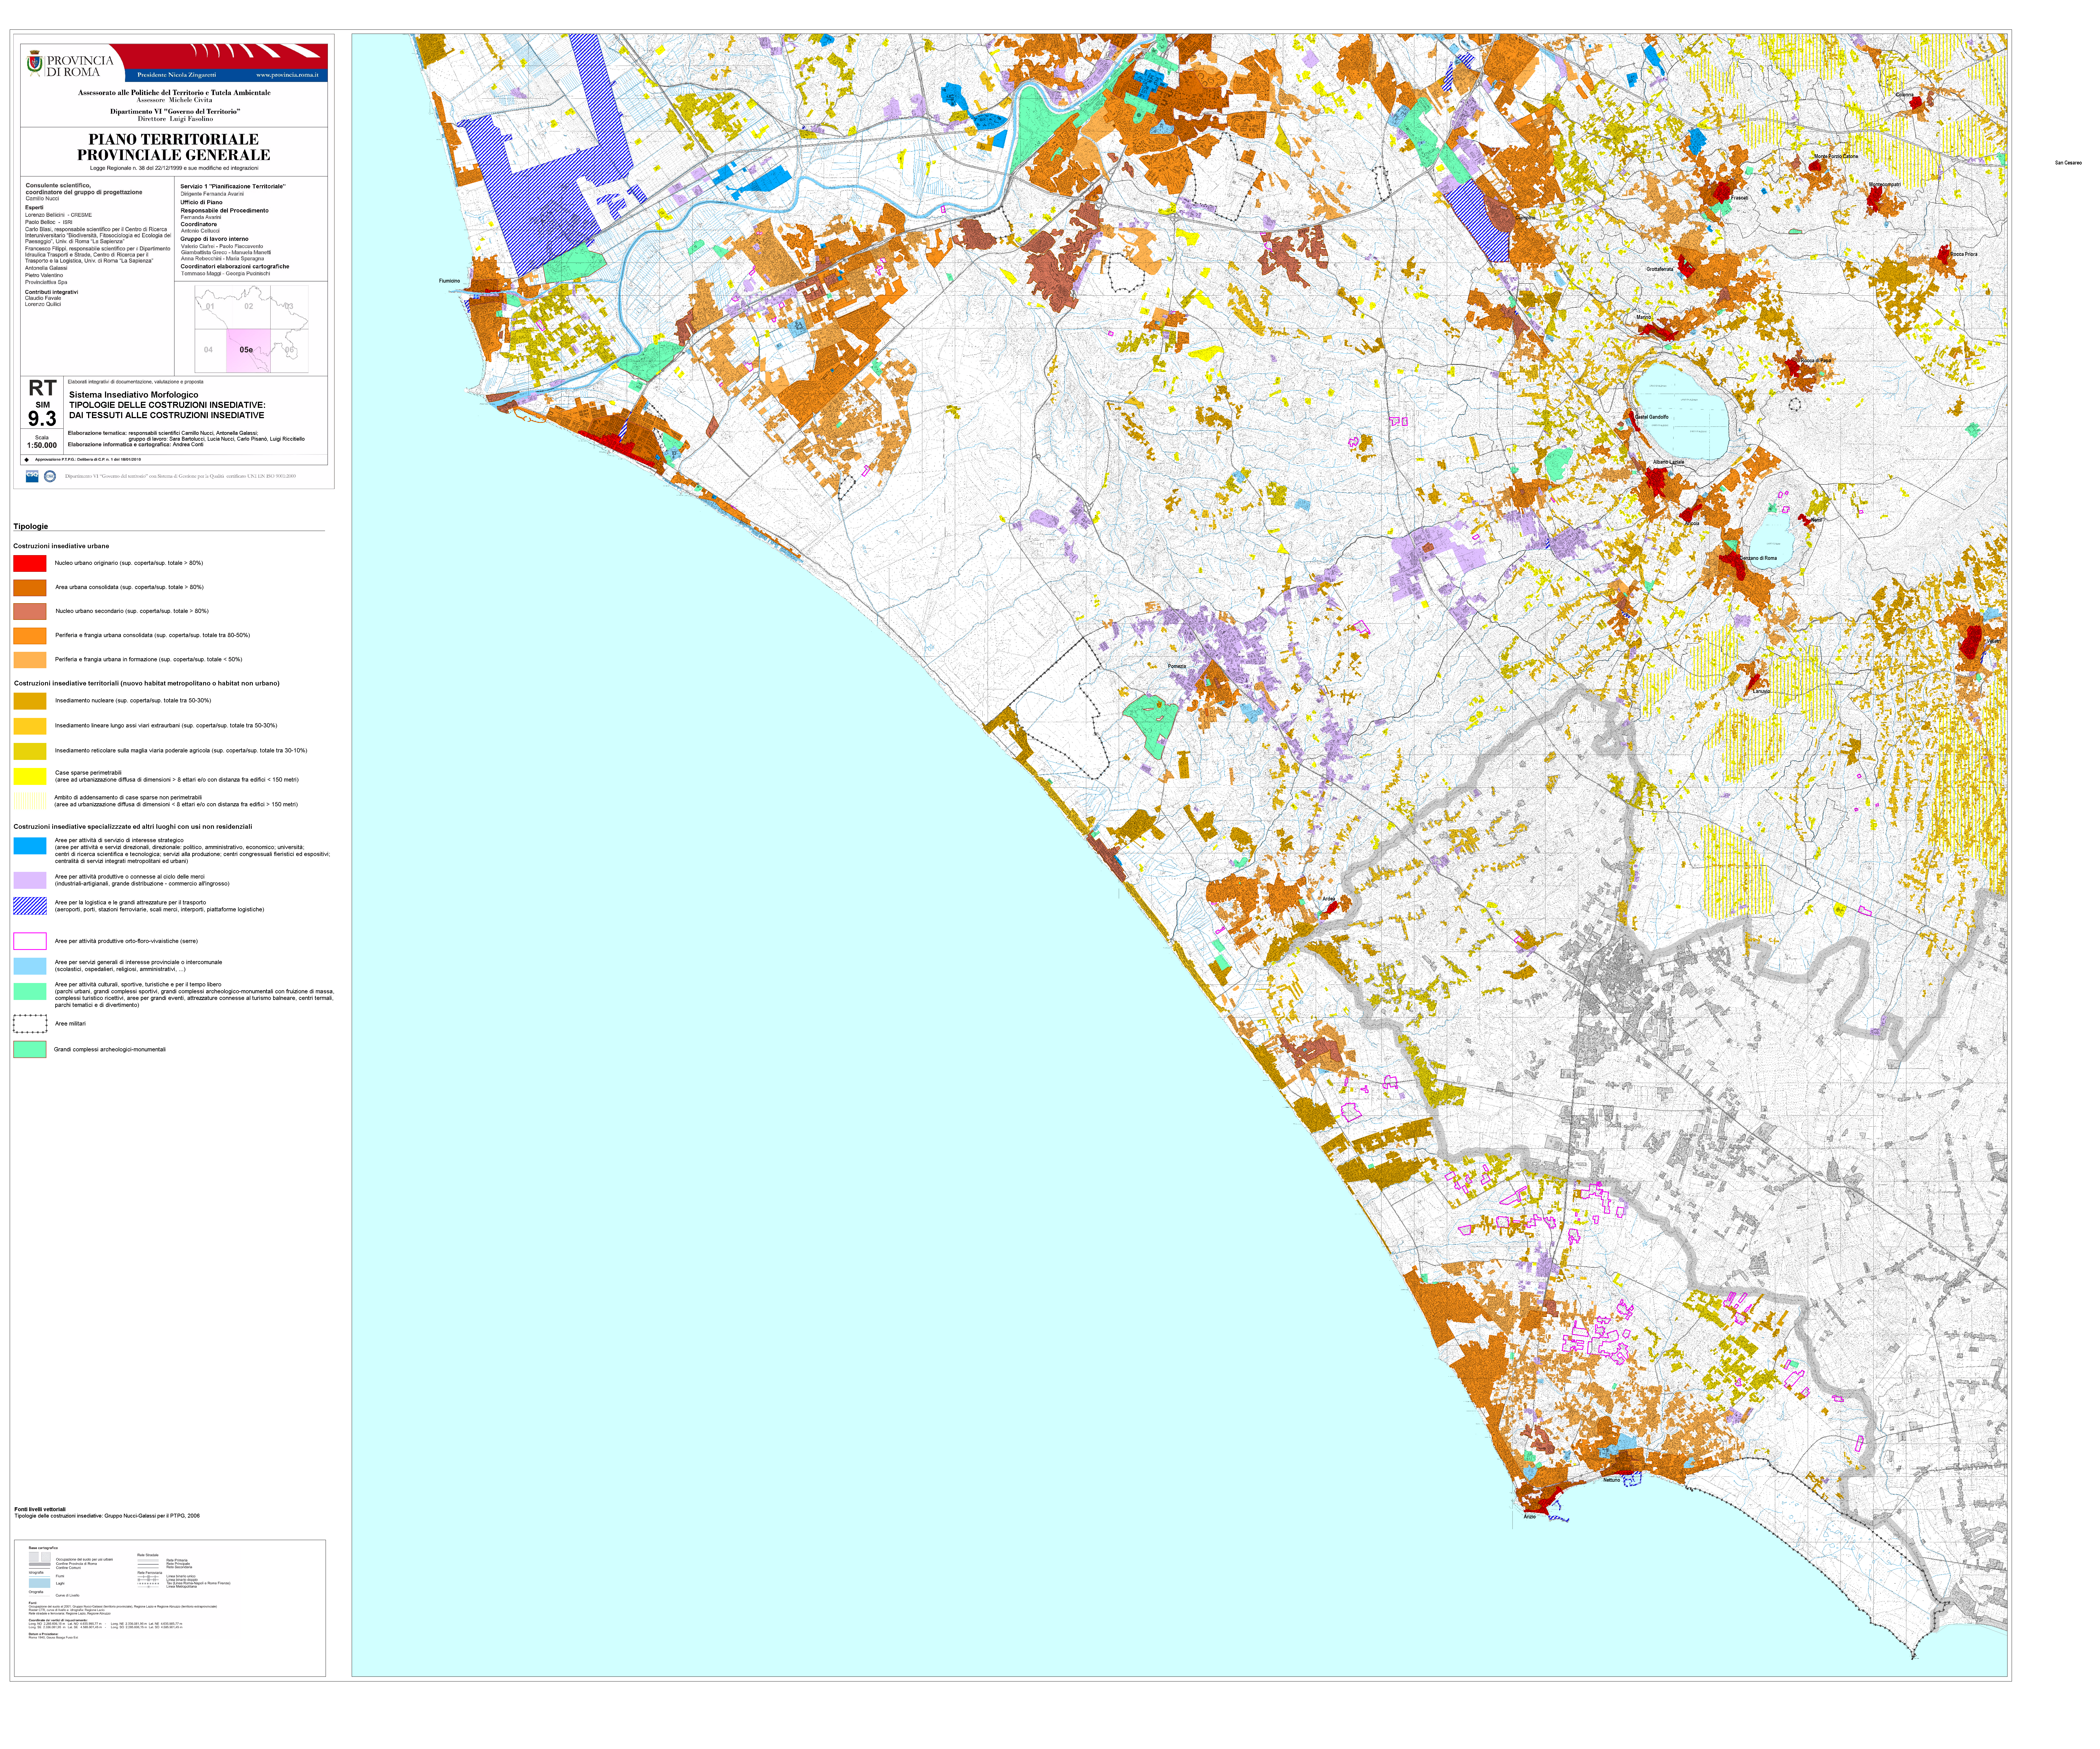Click the Rocca di Papa town label
This screenshot has height=1749, width=2100.
[x=1816, y=361]
